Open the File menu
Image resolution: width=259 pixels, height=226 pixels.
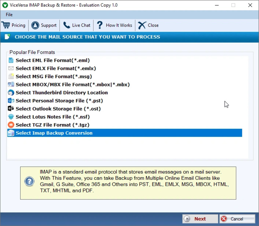9,15
